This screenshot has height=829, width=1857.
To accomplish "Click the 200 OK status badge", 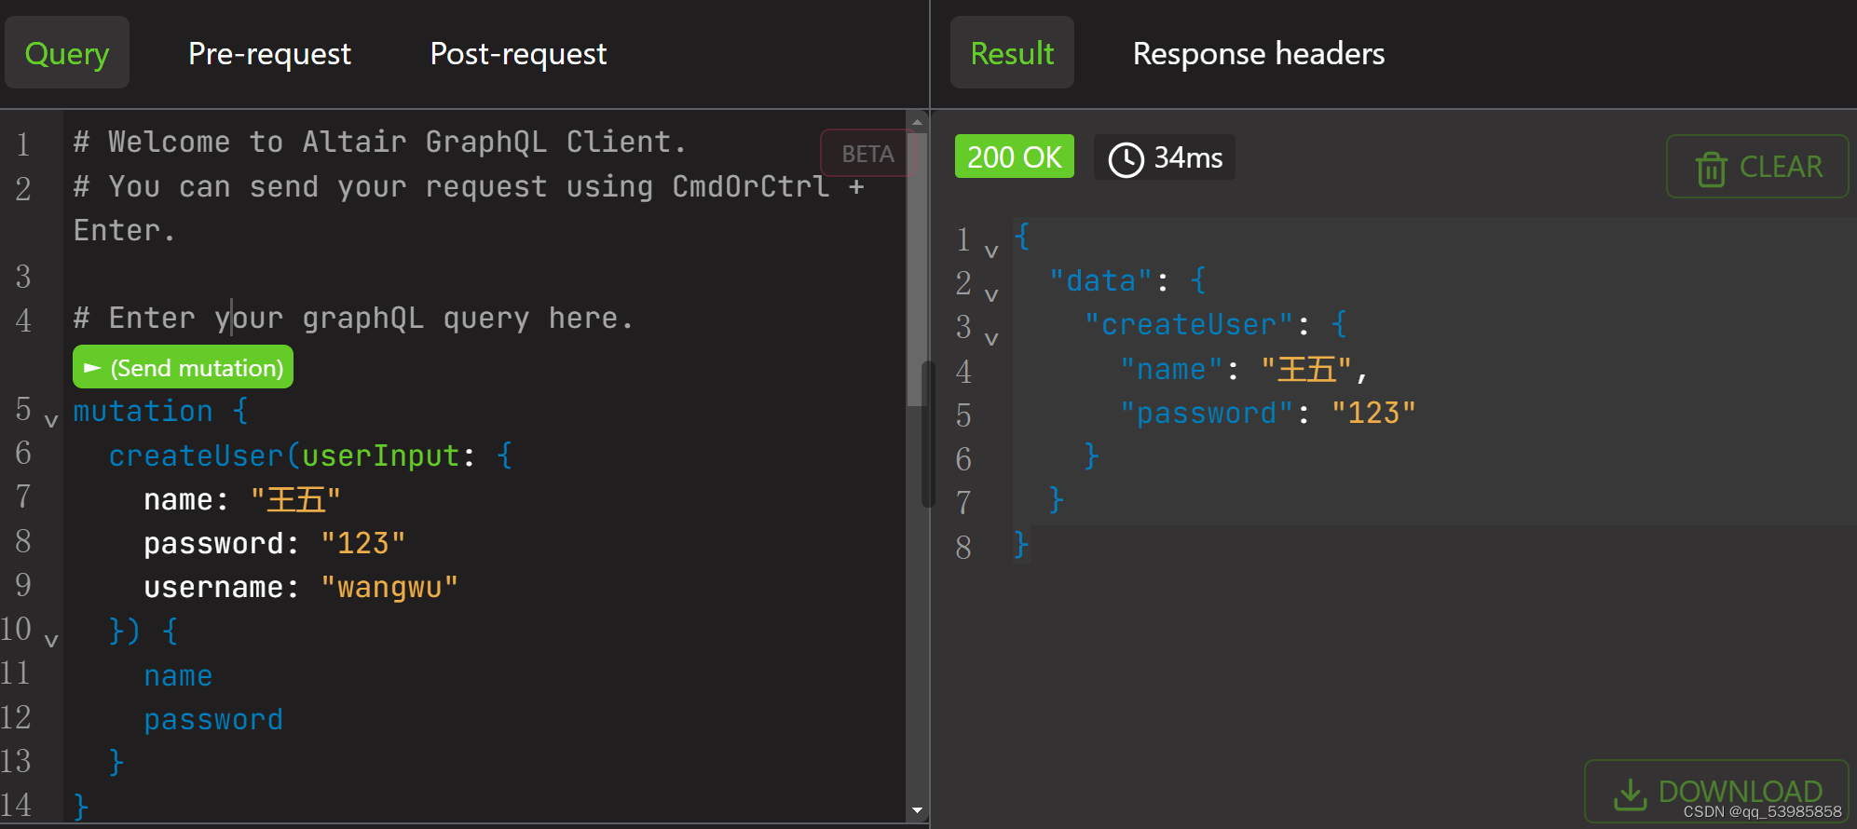I will [x=1014, y=156].
